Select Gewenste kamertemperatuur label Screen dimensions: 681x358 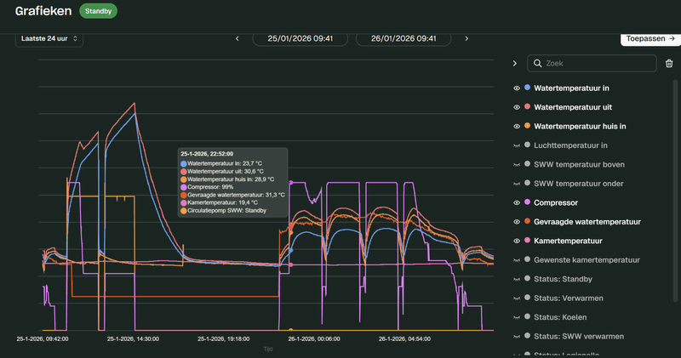click(x=587, y=260)
